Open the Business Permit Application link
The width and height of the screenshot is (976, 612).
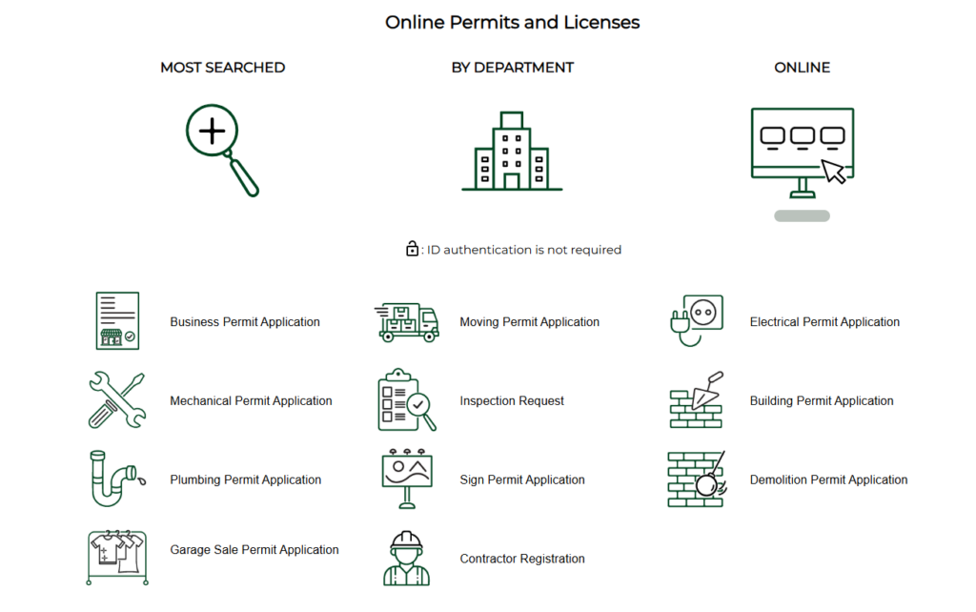245,322
